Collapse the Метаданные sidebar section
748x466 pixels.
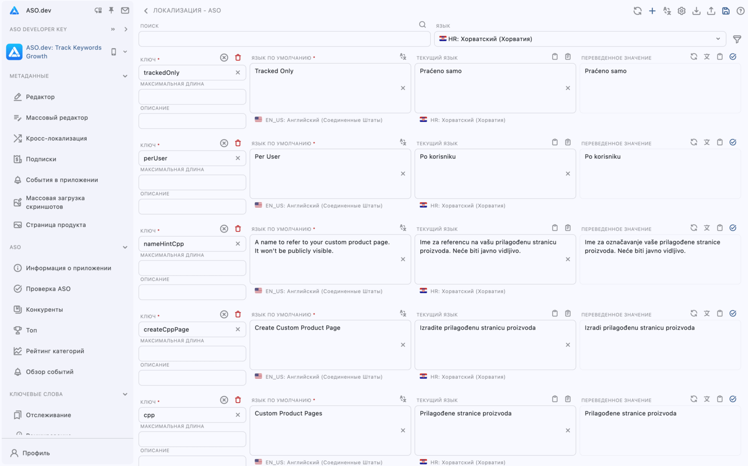pos(125,76)
